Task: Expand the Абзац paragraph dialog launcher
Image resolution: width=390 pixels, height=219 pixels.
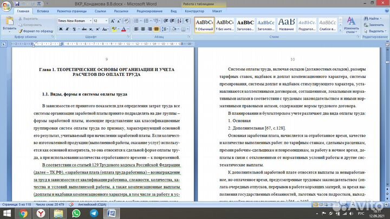Action: (x=189, y=37)
